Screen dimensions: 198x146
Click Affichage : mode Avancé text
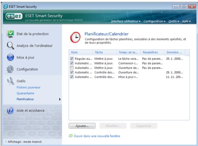click(x=25, y=142)
